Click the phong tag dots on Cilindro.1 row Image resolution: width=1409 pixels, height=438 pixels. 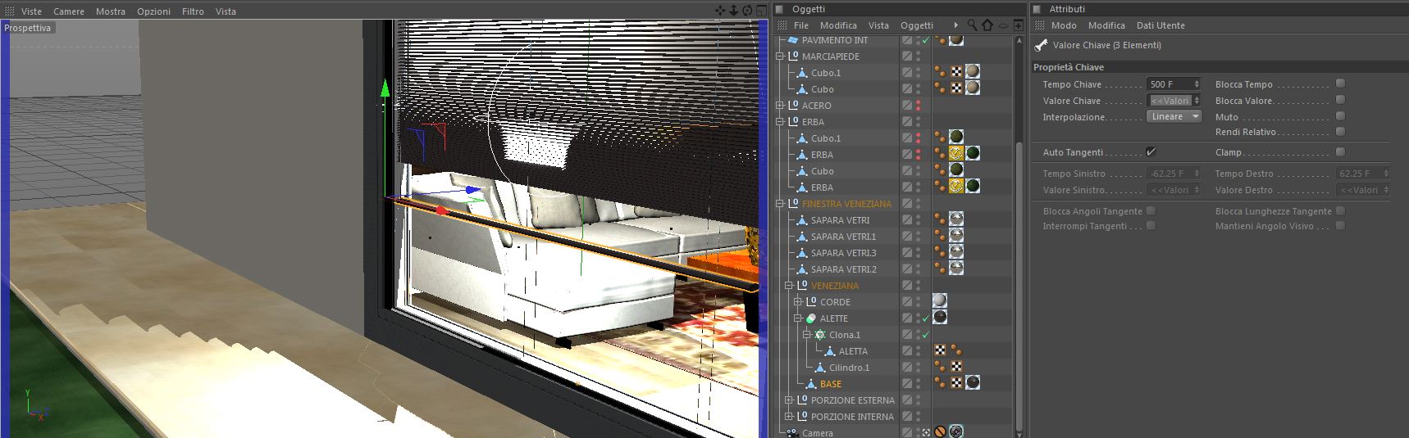click(x=940, y=367)
